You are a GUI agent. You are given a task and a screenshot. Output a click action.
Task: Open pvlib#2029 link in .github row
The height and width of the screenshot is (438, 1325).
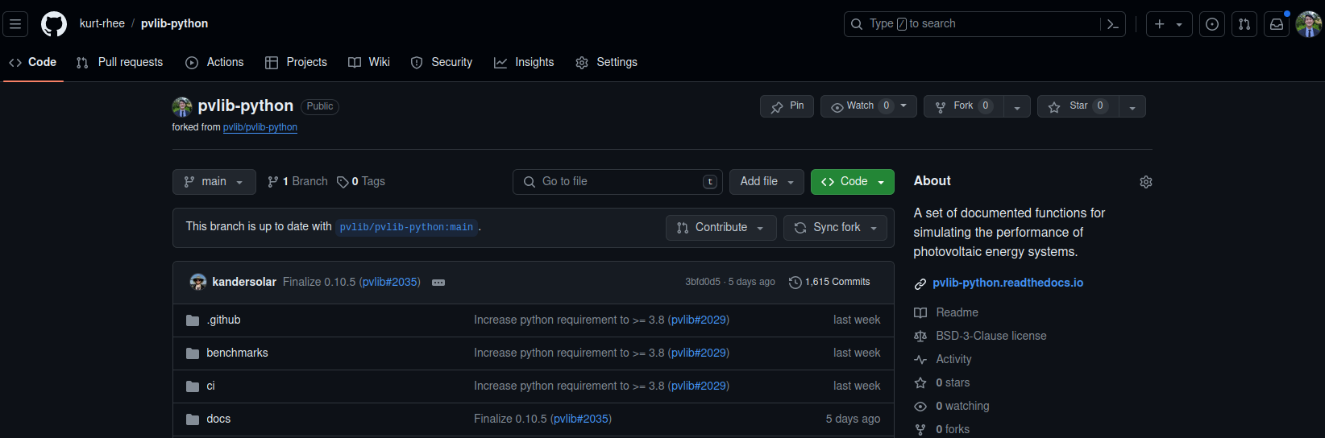tap(698, 320)
